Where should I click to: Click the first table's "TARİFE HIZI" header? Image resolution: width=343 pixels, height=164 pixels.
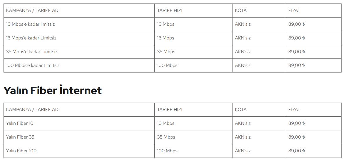pyautogui.click(x=170, y=11)
